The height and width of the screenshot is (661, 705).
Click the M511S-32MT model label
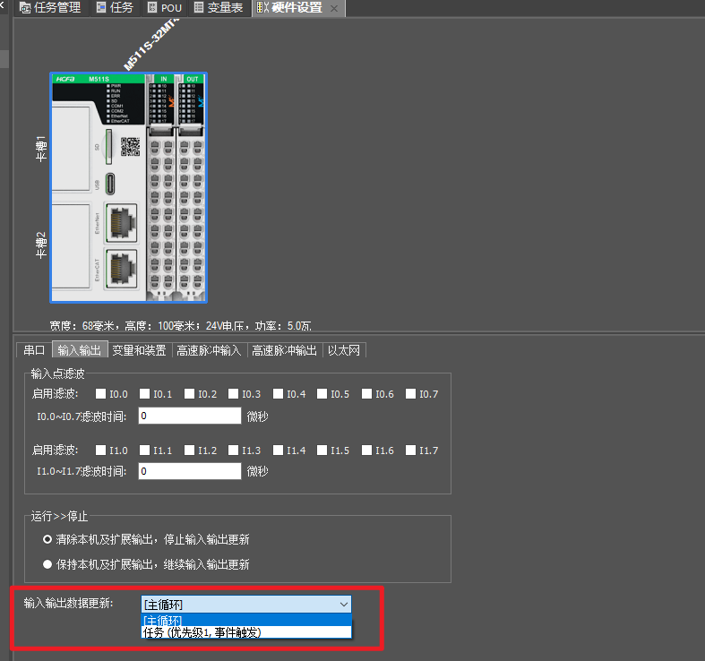[151, 45]
